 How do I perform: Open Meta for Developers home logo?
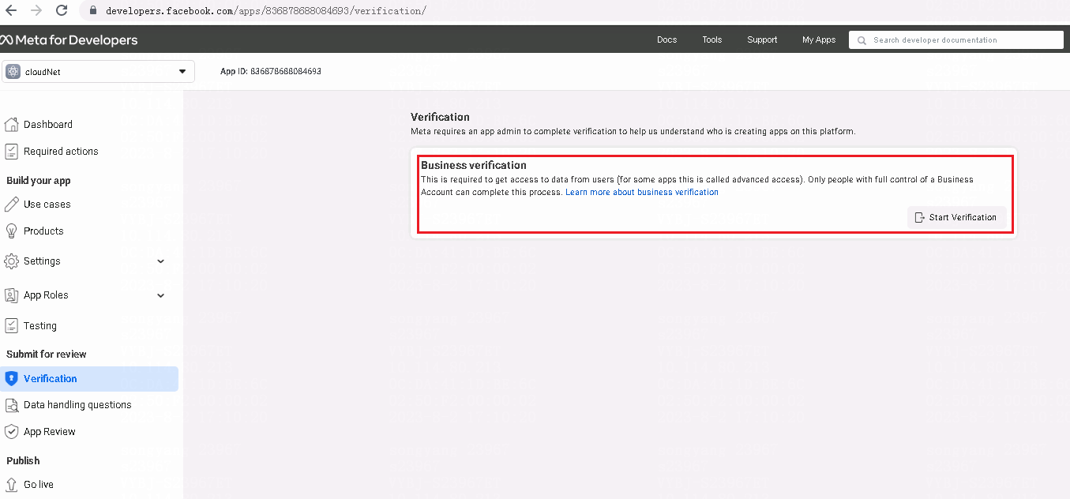69,40
